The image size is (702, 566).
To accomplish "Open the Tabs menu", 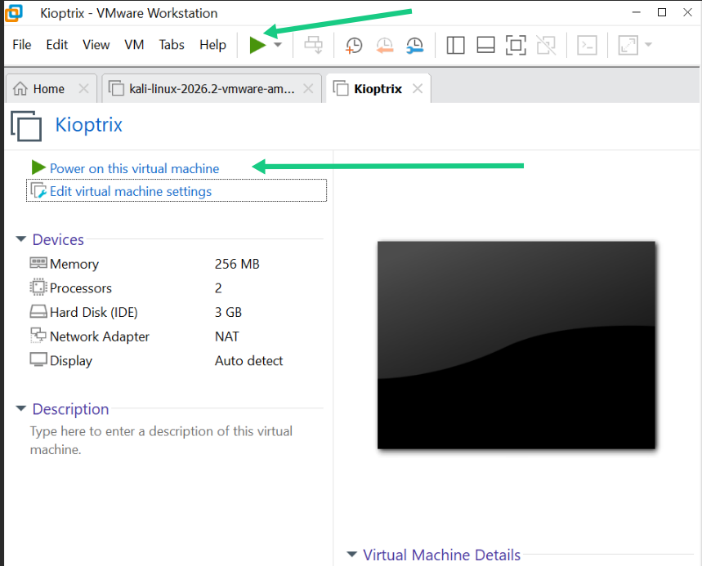I will (x=172, y=45).
